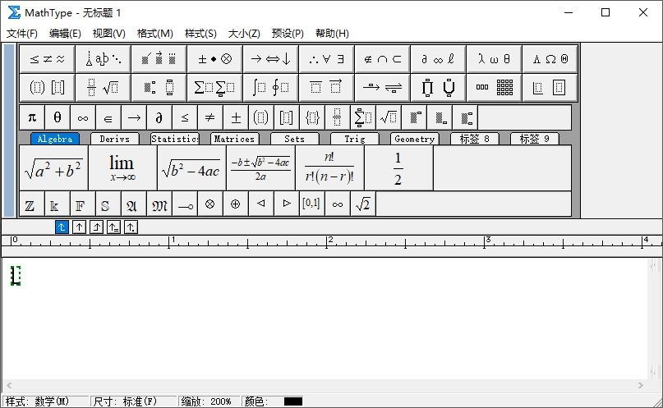Screen dimensions: 663x408
Task: Select the highlighted left-aligned tab stop button
Action: pyautogui.click(x=62, y=227)
